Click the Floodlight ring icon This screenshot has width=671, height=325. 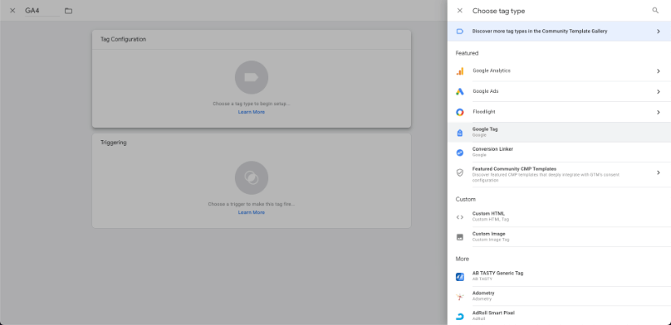tap(460, 112)
